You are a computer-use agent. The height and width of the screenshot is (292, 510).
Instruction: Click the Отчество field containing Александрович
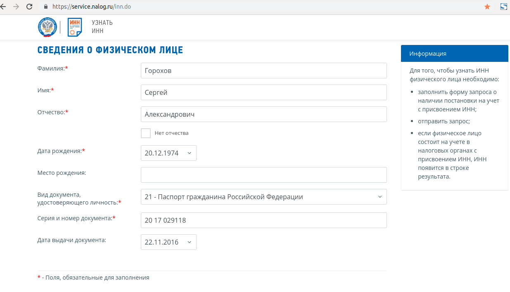click(263, 114)
